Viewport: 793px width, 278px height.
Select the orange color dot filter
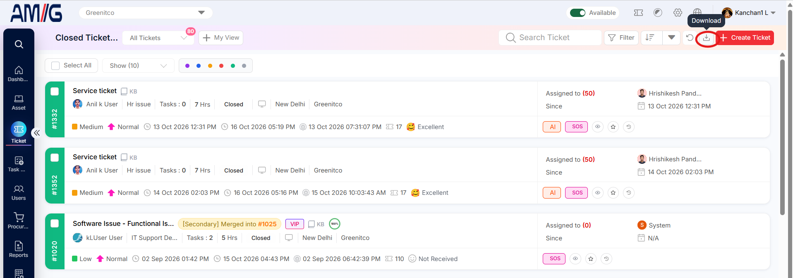pos(210,66)
